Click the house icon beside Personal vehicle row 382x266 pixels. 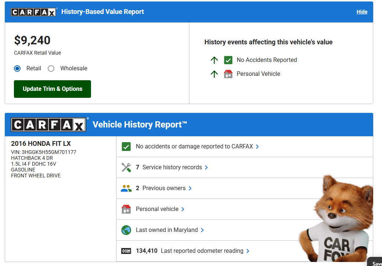pos(126,209)
